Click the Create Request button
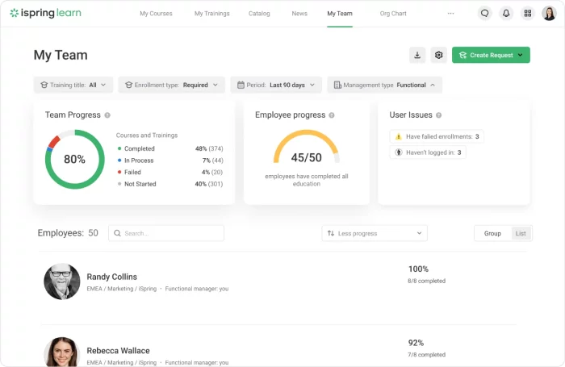Viewport: 565px width, 367px height. [x=491, y=55]
